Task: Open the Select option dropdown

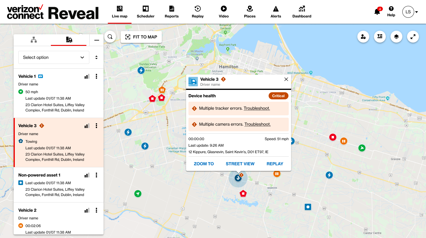Action: pos(54,57)
